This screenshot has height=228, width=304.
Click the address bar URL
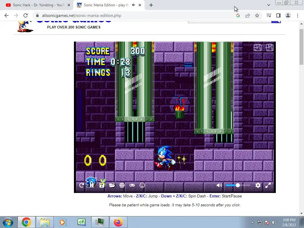pos(82,15)
